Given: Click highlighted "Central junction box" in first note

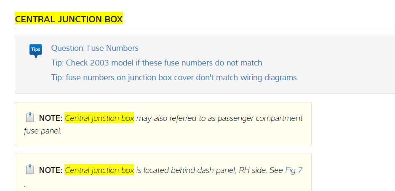Looking at the screenshot, I should [99, 118].
